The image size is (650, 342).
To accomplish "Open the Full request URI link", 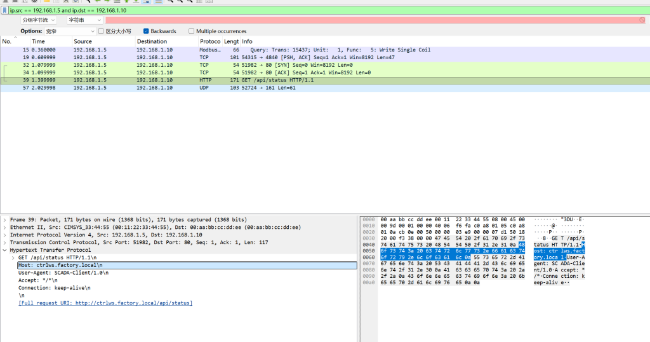I will (x=105, y=303).
